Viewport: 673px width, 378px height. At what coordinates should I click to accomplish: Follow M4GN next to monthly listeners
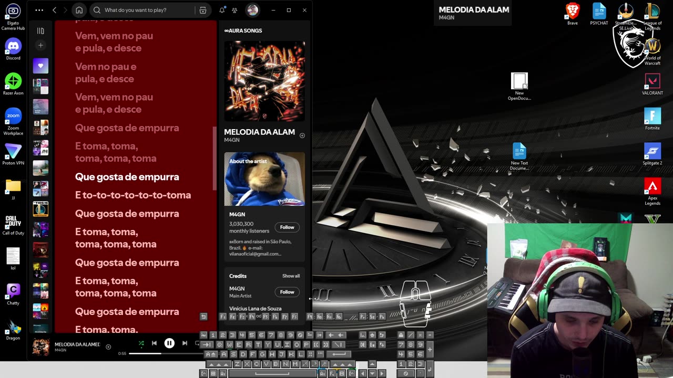pos(287,227)
